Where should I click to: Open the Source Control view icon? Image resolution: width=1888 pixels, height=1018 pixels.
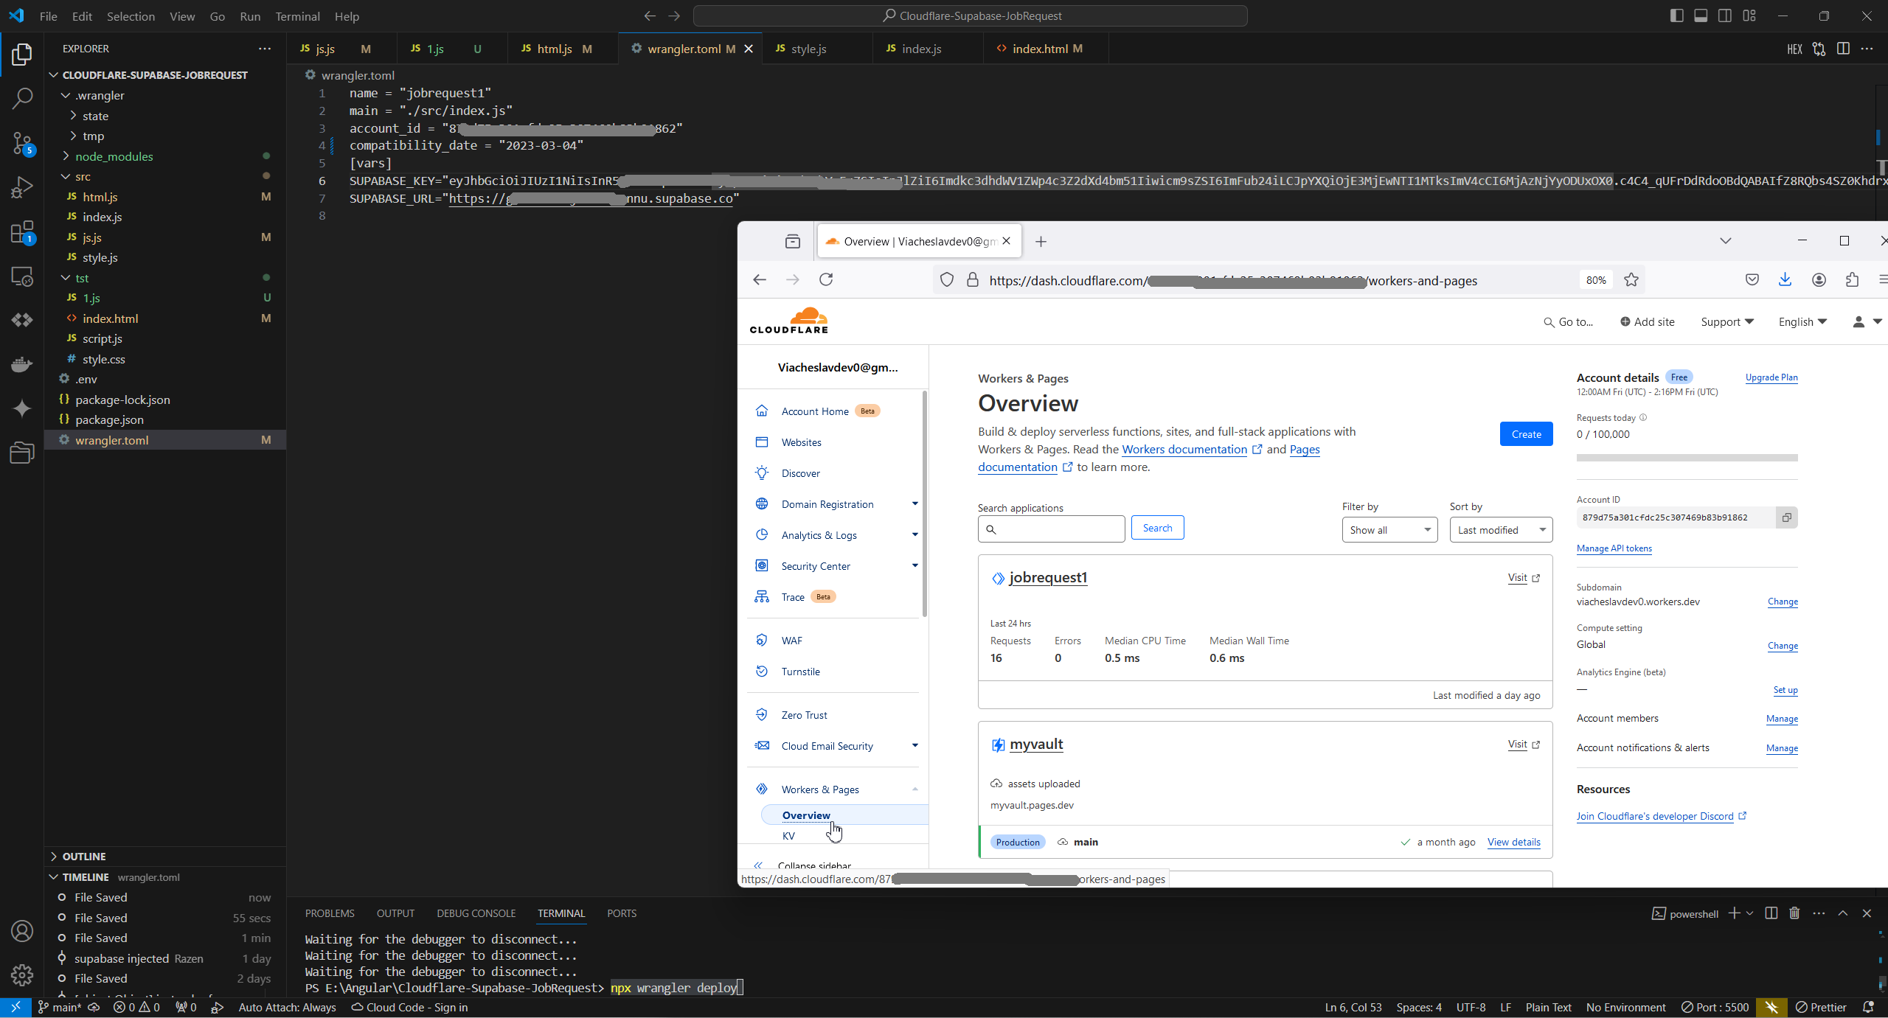(x=22, y=143)
